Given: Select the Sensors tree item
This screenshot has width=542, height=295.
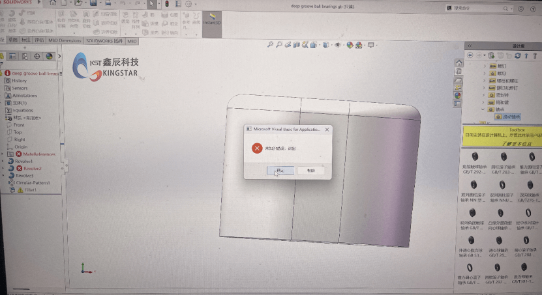Looking at the screenshot, I should pos(16,89).
